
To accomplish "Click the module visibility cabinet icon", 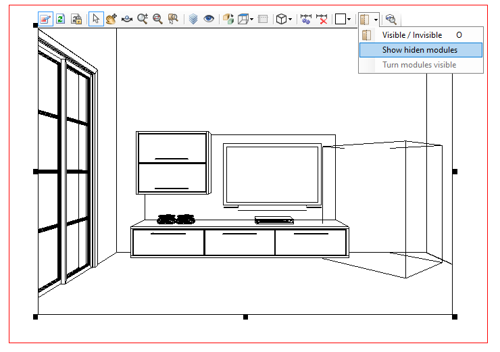I will (x=365, y=20).
